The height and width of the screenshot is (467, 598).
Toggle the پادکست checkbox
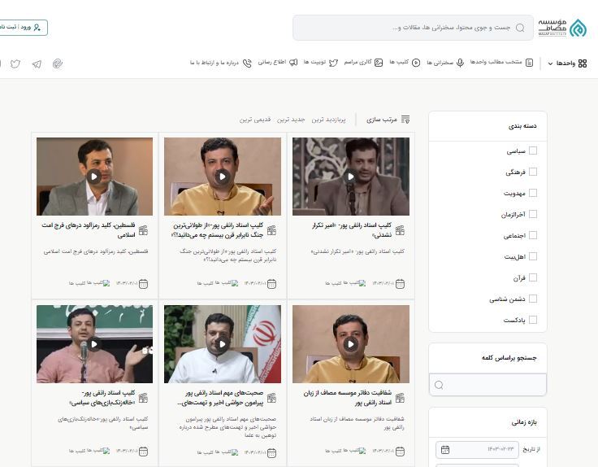coord(533,320)
